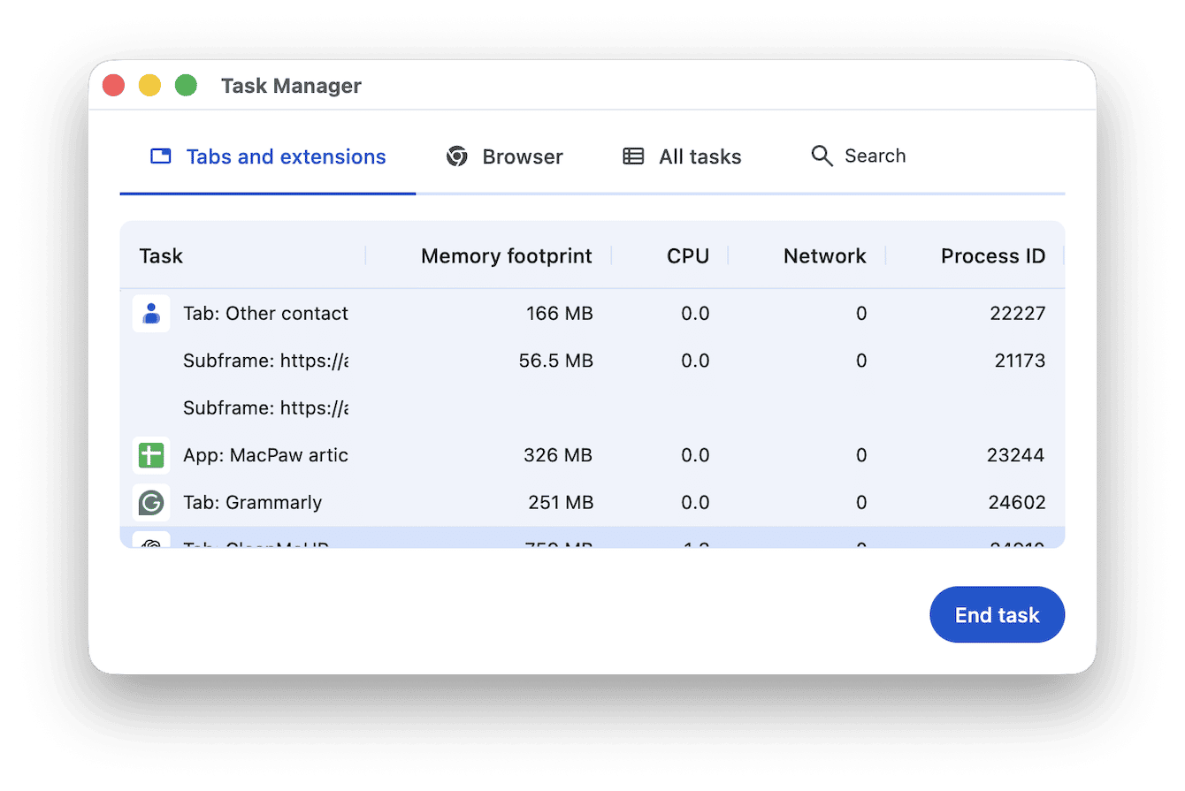This screenshot has height=791, width=1185.
Task: Switch to the Browser tab
Action: click(523, 156)
